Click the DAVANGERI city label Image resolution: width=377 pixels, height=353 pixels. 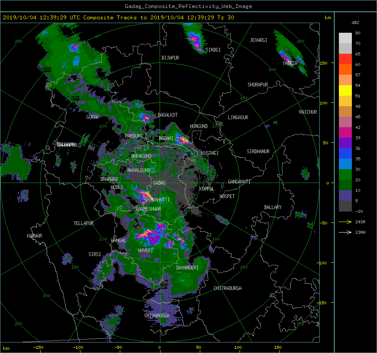coord(187,268)
